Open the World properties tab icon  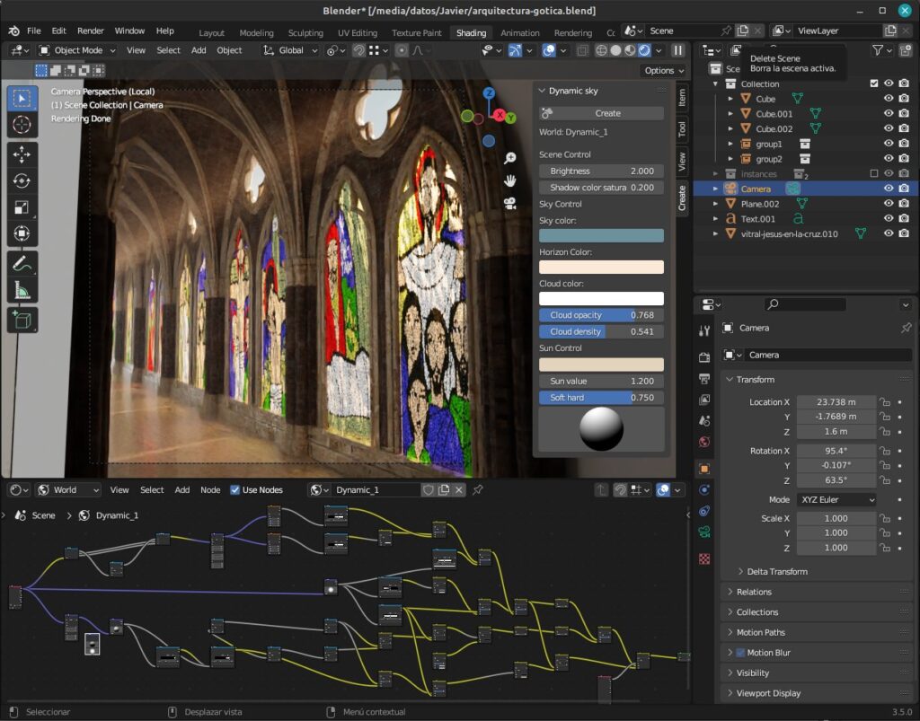pos(704,442)
